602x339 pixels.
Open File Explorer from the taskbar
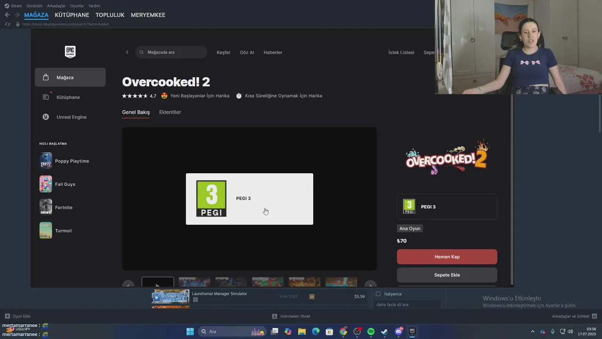pyautogui.click(x=302, y=331)
